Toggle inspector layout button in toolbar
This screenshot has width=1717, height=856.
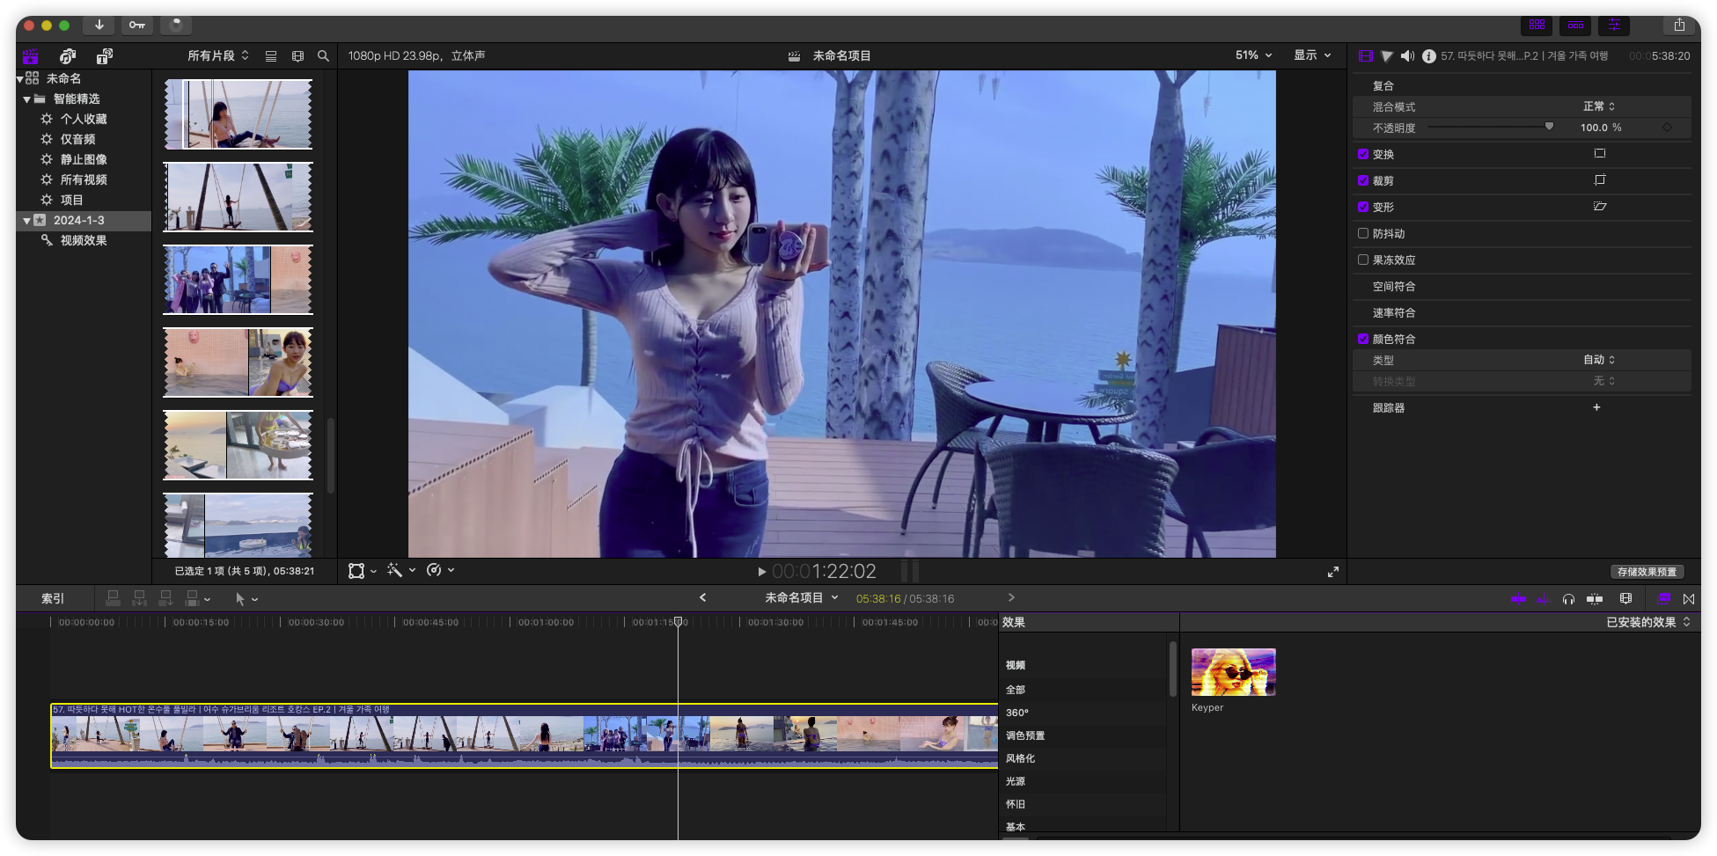click(1615, 26)
